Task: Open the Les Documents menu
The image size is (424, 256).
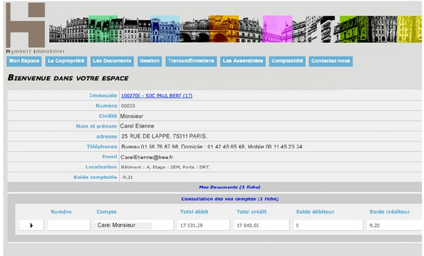Action: point(112,61)
